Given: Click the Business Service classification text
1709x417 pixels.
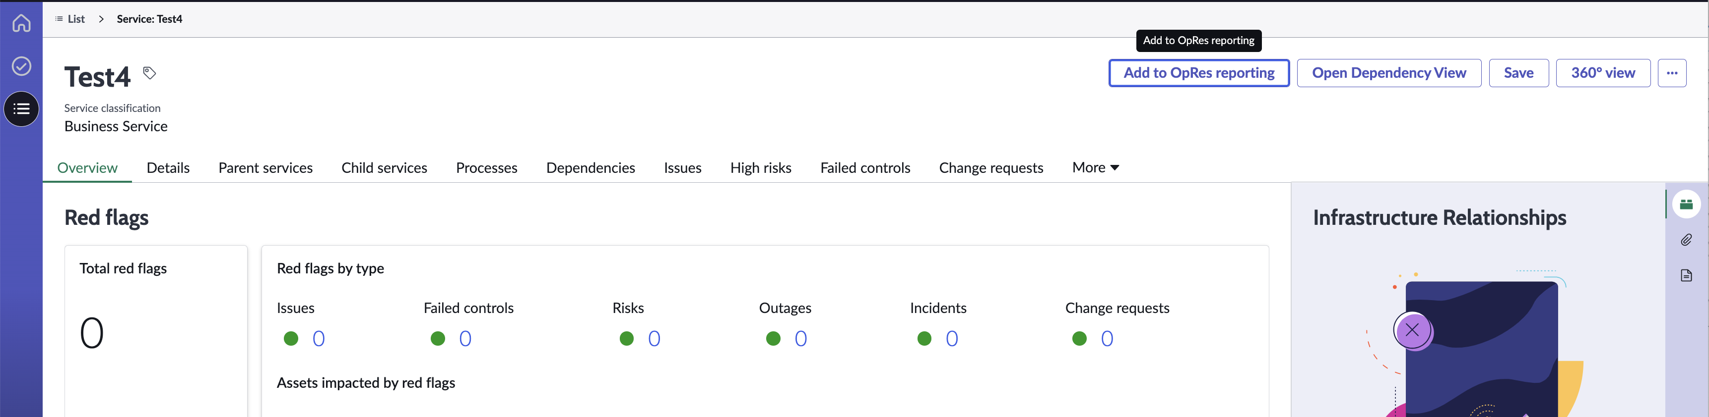Looking at the screenshot, I should pos(116,126).
